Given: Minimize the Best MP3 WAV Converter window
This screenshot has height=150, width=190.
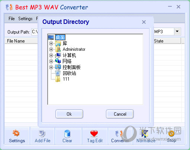Looking at the screenshot, I should 170,6.
